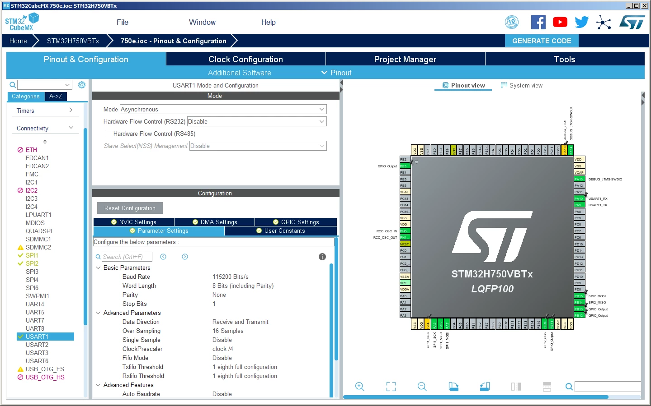Viewport: 651px width, 406px height.
Task: Open the Facebook link icon
Action: pyautogui.click(x=538, y=22)
